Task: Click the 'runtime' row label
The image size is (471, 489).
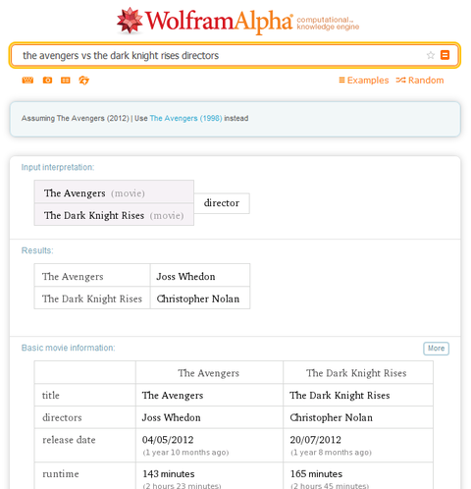Action: coord(61,474)
